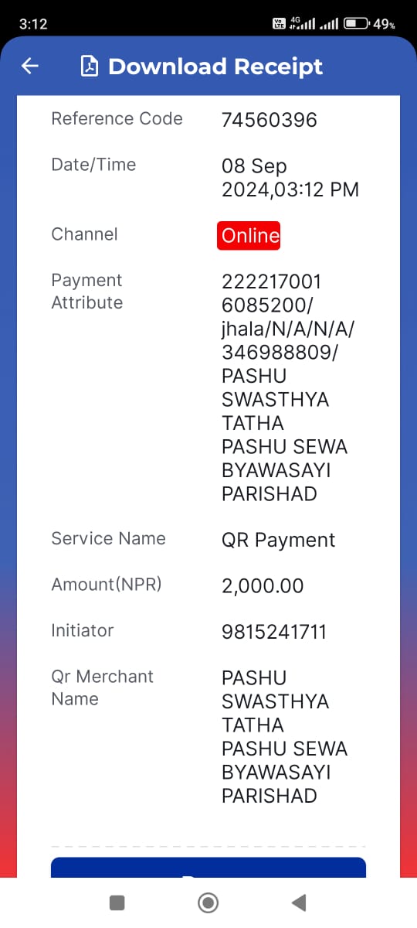
Task: Tap the Payment Attribute details text
Action: [x=288, y=387]
